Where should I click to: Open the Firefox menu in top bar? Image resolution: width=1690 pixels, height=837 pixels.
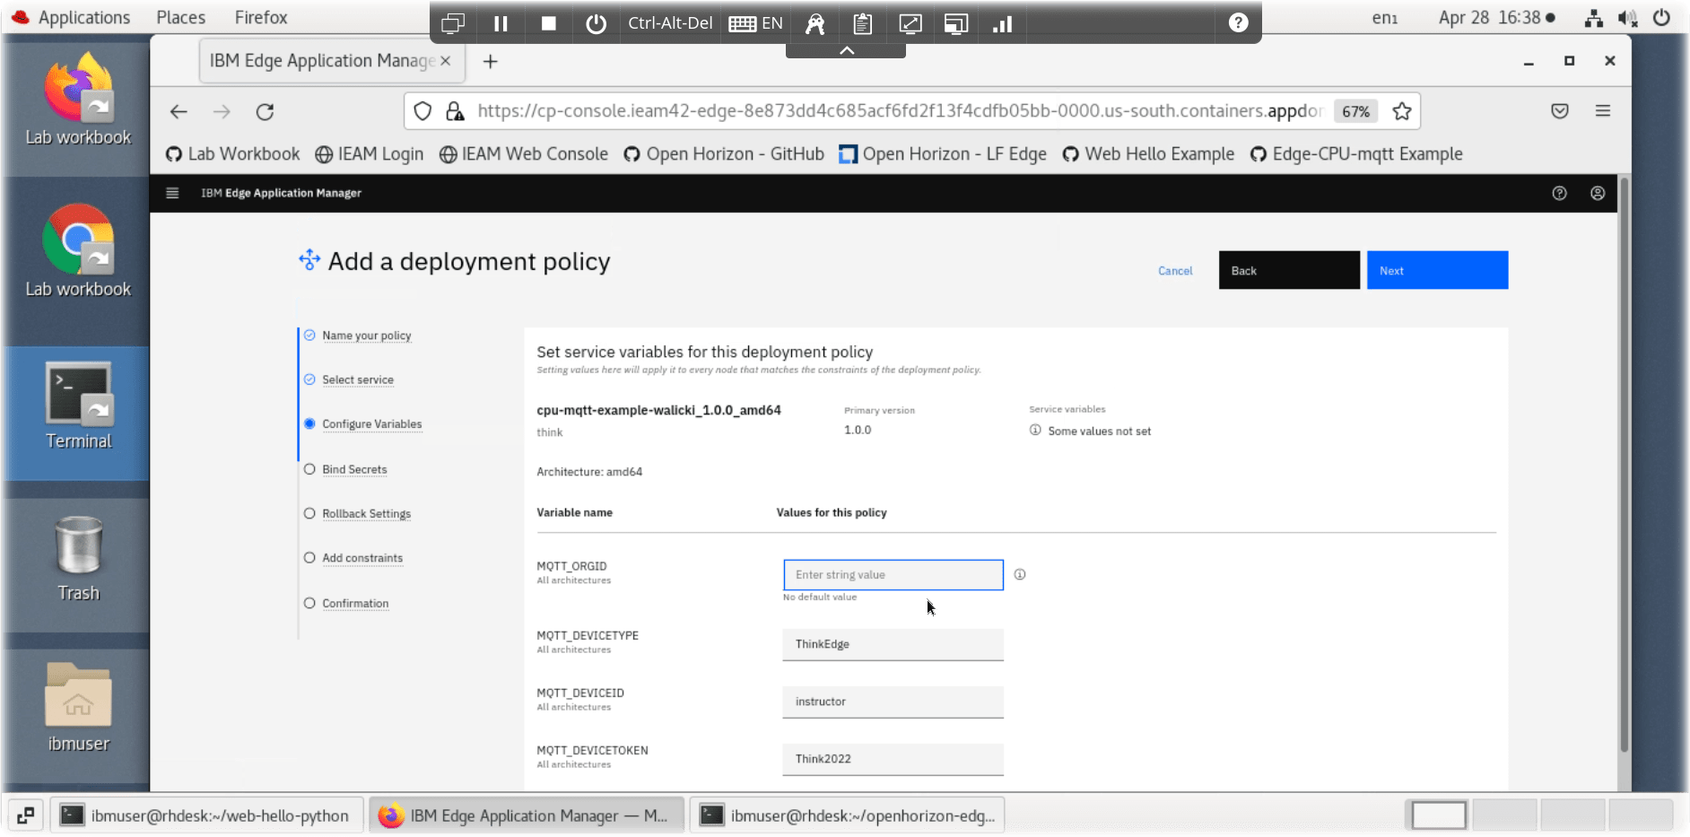[x=261, y=17]
